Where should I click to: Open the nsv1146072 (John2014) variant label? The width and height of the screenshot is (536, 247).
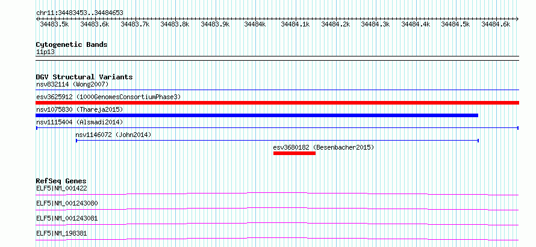113,135
